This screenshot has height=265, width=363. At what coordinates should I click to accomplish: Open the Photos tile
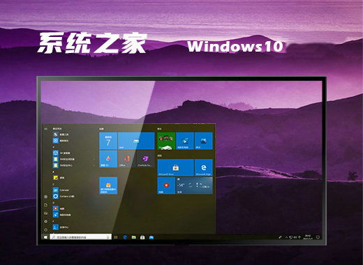204,141
